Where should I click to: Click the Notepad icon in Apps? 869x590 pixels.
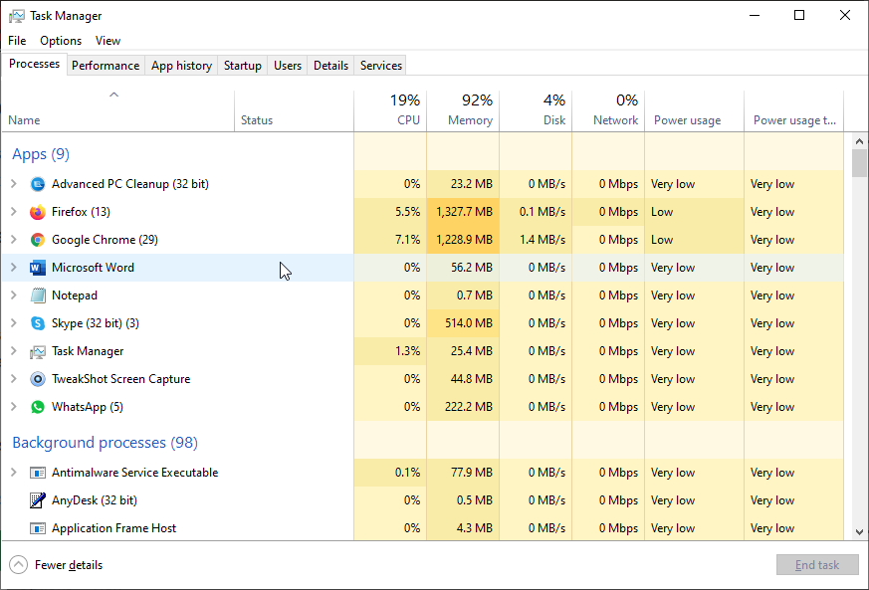pos(38,295)
